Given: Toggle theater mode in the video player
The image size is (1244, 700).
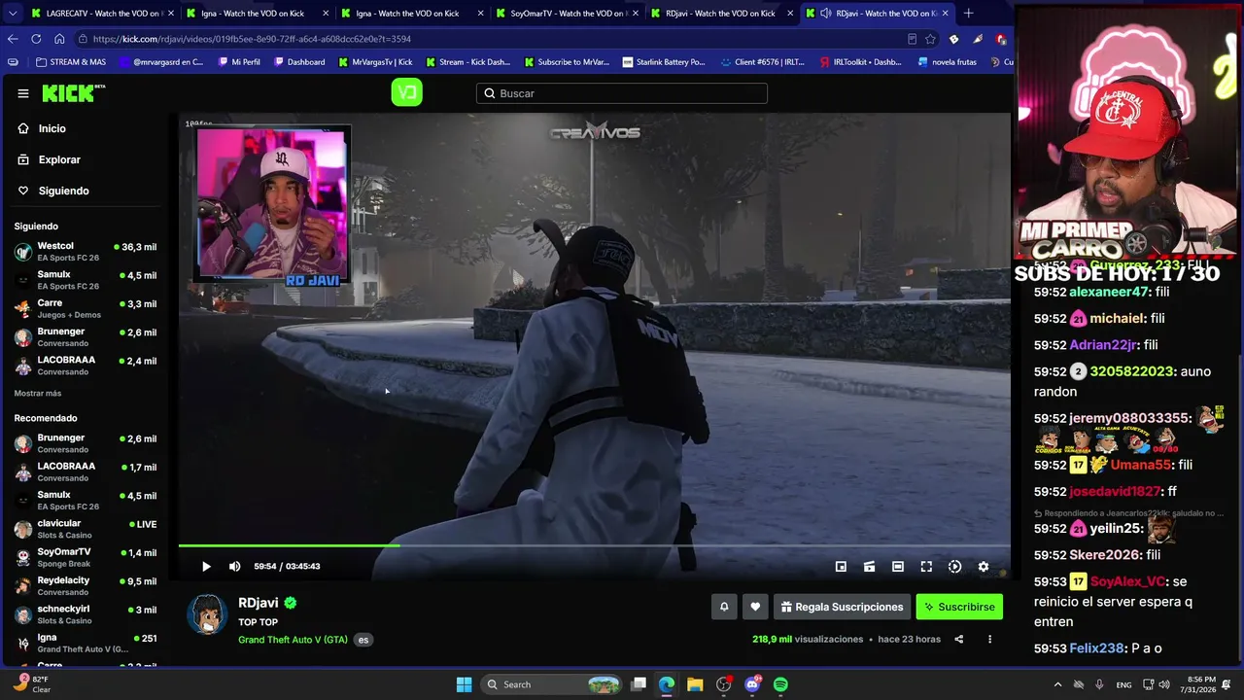Looking at the screenshot, I should (x=898, y=566).
